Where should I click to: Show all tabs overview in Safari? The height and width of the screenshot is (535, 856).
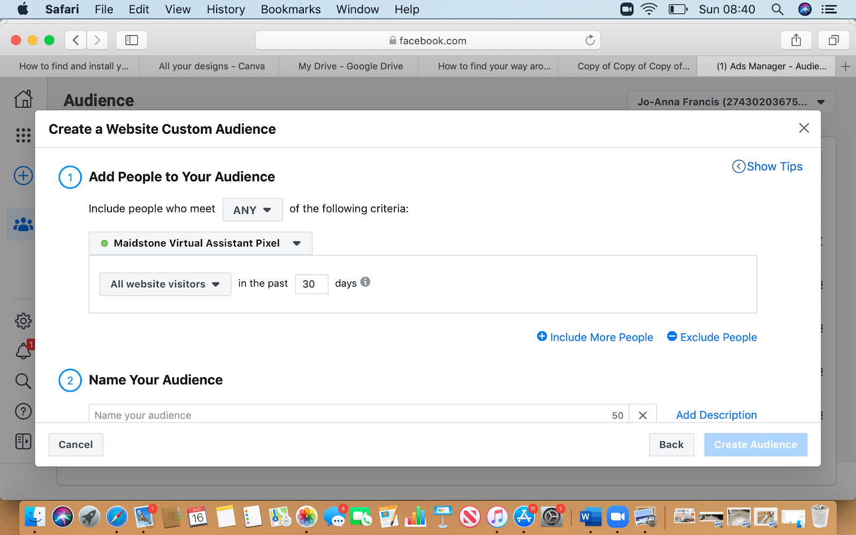point(834,40)
